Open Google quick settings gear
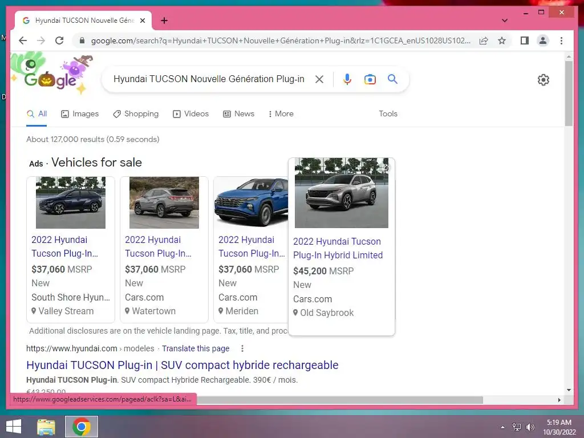The image size is (584, 438). click(544, 80)
